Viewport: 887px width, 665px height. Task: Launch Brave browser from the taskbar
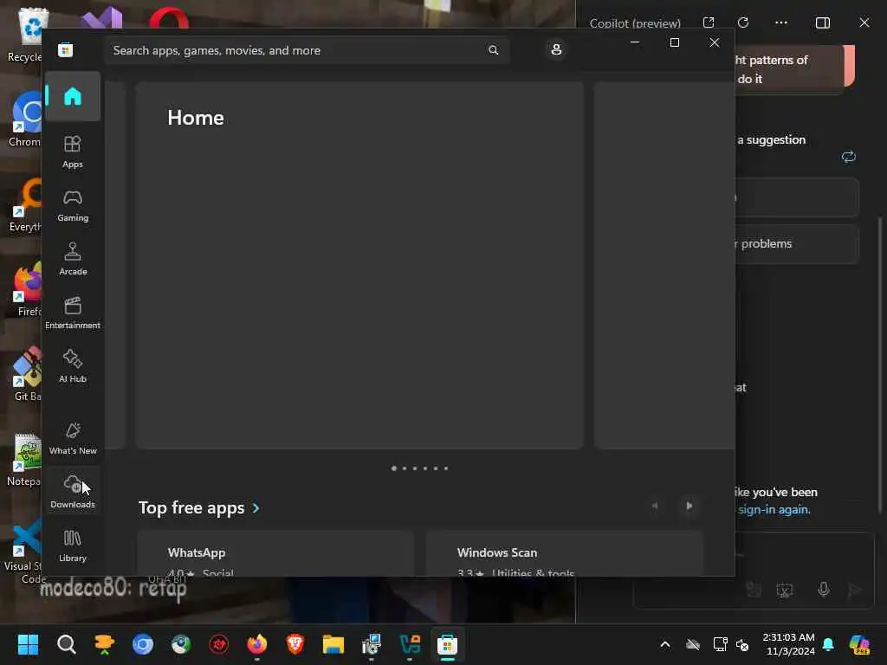pyautogui.click(x=295, y=644)
